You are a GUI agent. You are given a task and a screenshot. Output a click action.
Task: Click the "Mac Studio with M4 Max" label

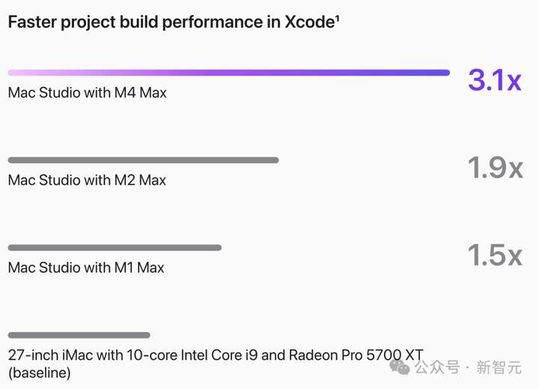(87, 93)
